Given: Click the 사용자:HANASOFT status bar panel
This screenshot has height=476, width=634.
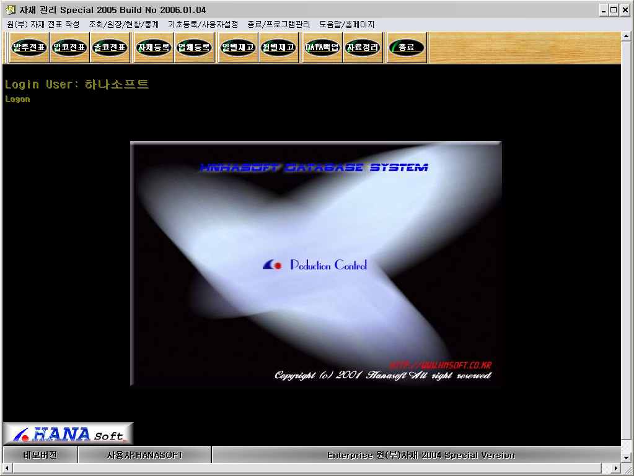Looking at the screenshot, I should pyautogui.click(x=145, y=455).
